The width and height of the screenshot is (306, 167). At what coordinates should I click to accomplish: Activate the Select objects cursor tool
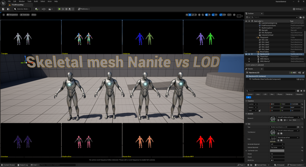[187, 15]
